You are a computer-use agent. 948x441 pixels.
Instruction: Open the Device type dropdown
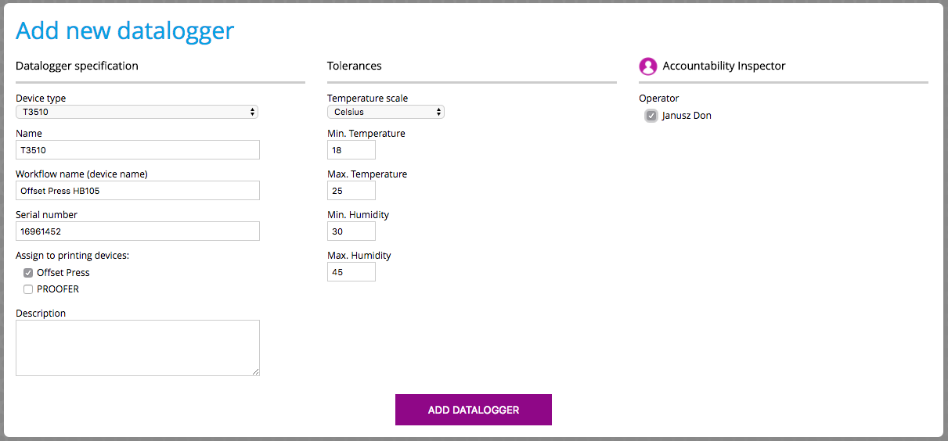coord(137,112)
